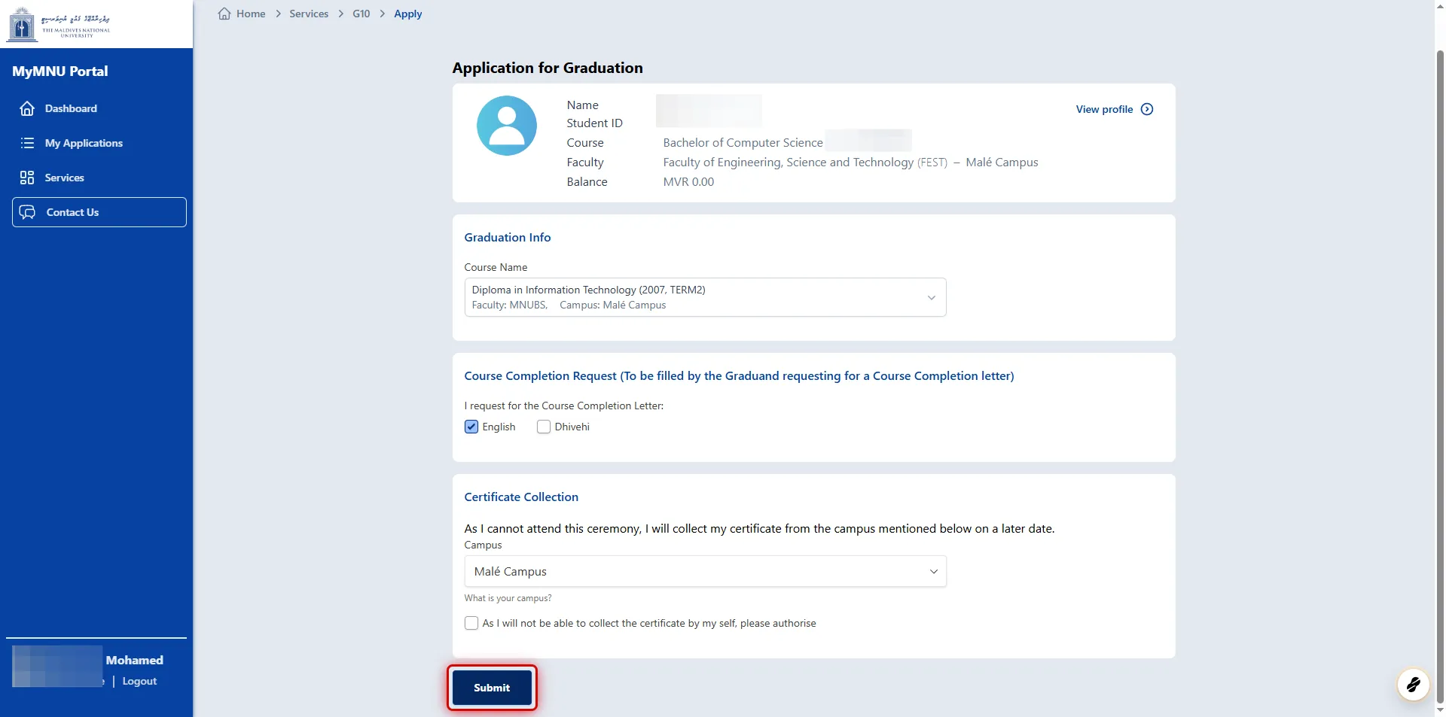Click the Certificate Collection section heading

521,497
